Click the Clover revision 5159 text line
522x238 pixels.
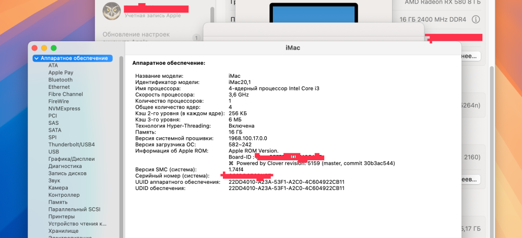coord(312,163)
